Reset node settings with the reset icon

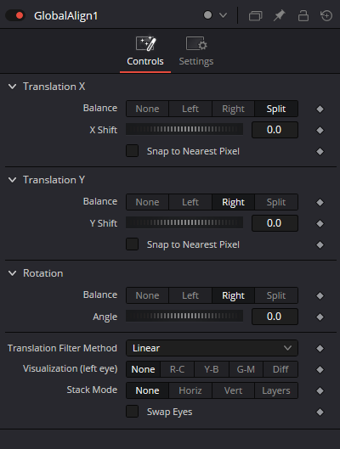(326, 15)
